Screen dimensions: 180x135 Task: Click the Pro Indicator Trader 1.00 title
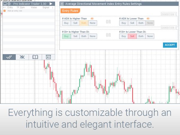[x=30, y=4]
